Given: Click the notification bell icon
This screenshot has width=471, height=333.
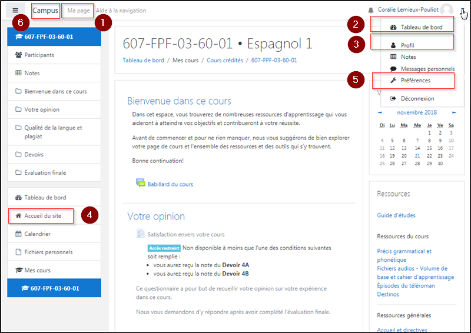Looking at the screenshot, I should click(x=371, y=10).
